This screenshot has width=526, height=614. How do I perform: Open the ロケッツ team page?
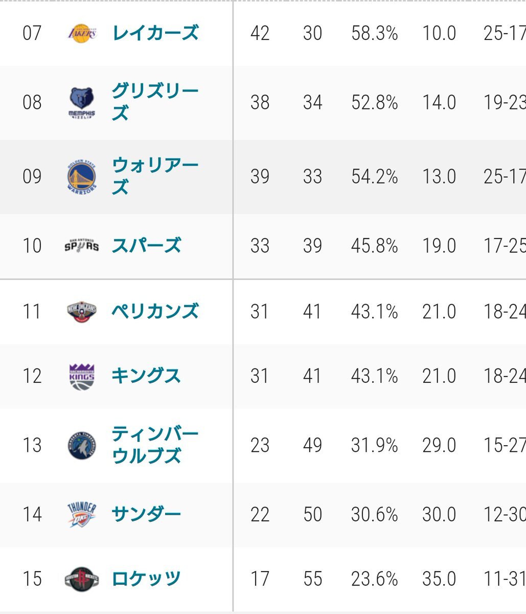[x=146, y=579]
